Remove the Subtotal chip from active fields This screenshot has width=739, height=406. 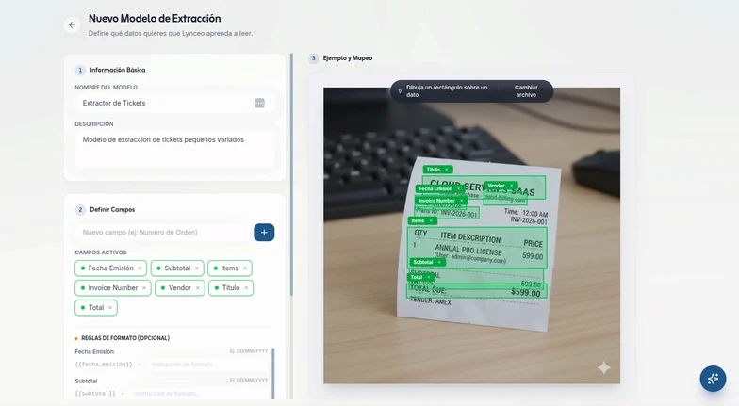point(197,268)
